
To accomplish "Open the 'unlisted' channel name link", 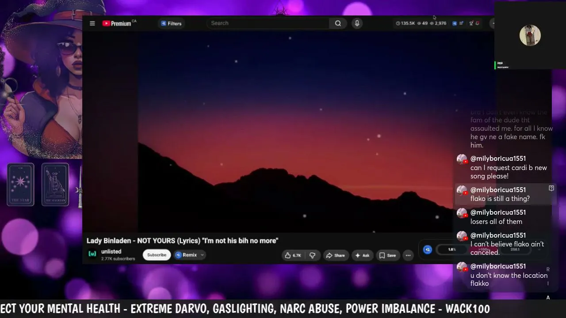I will [111, 252].
